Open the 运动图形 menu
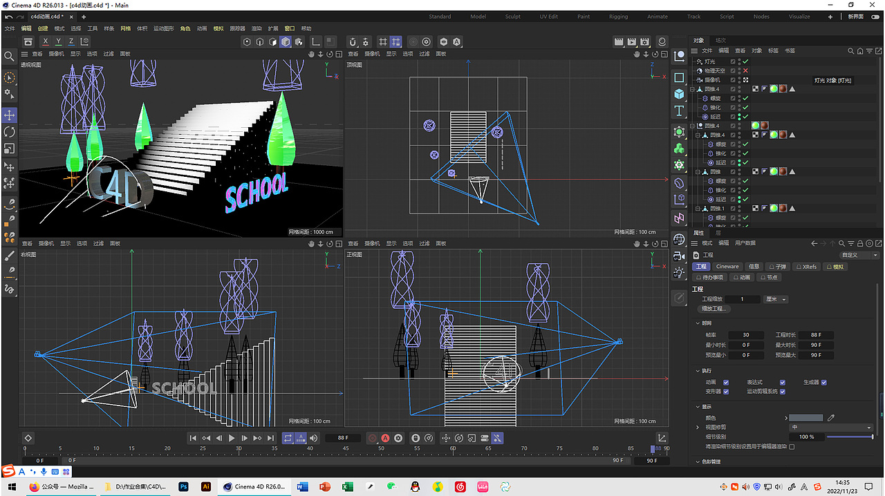 [164, 28]
